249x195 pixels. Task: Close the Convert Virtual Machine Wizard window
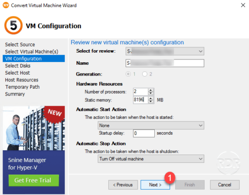tap(243, 5)
